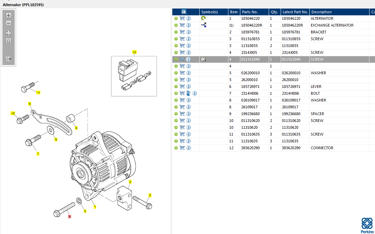Sort by Symbol(s) column header

coord(214,12)
